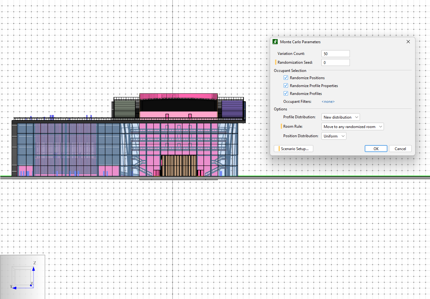Disable Randomize Profiles checkbox
Image resolution: width=430 pixels, height=299 pixels.
tap(286, 93)
